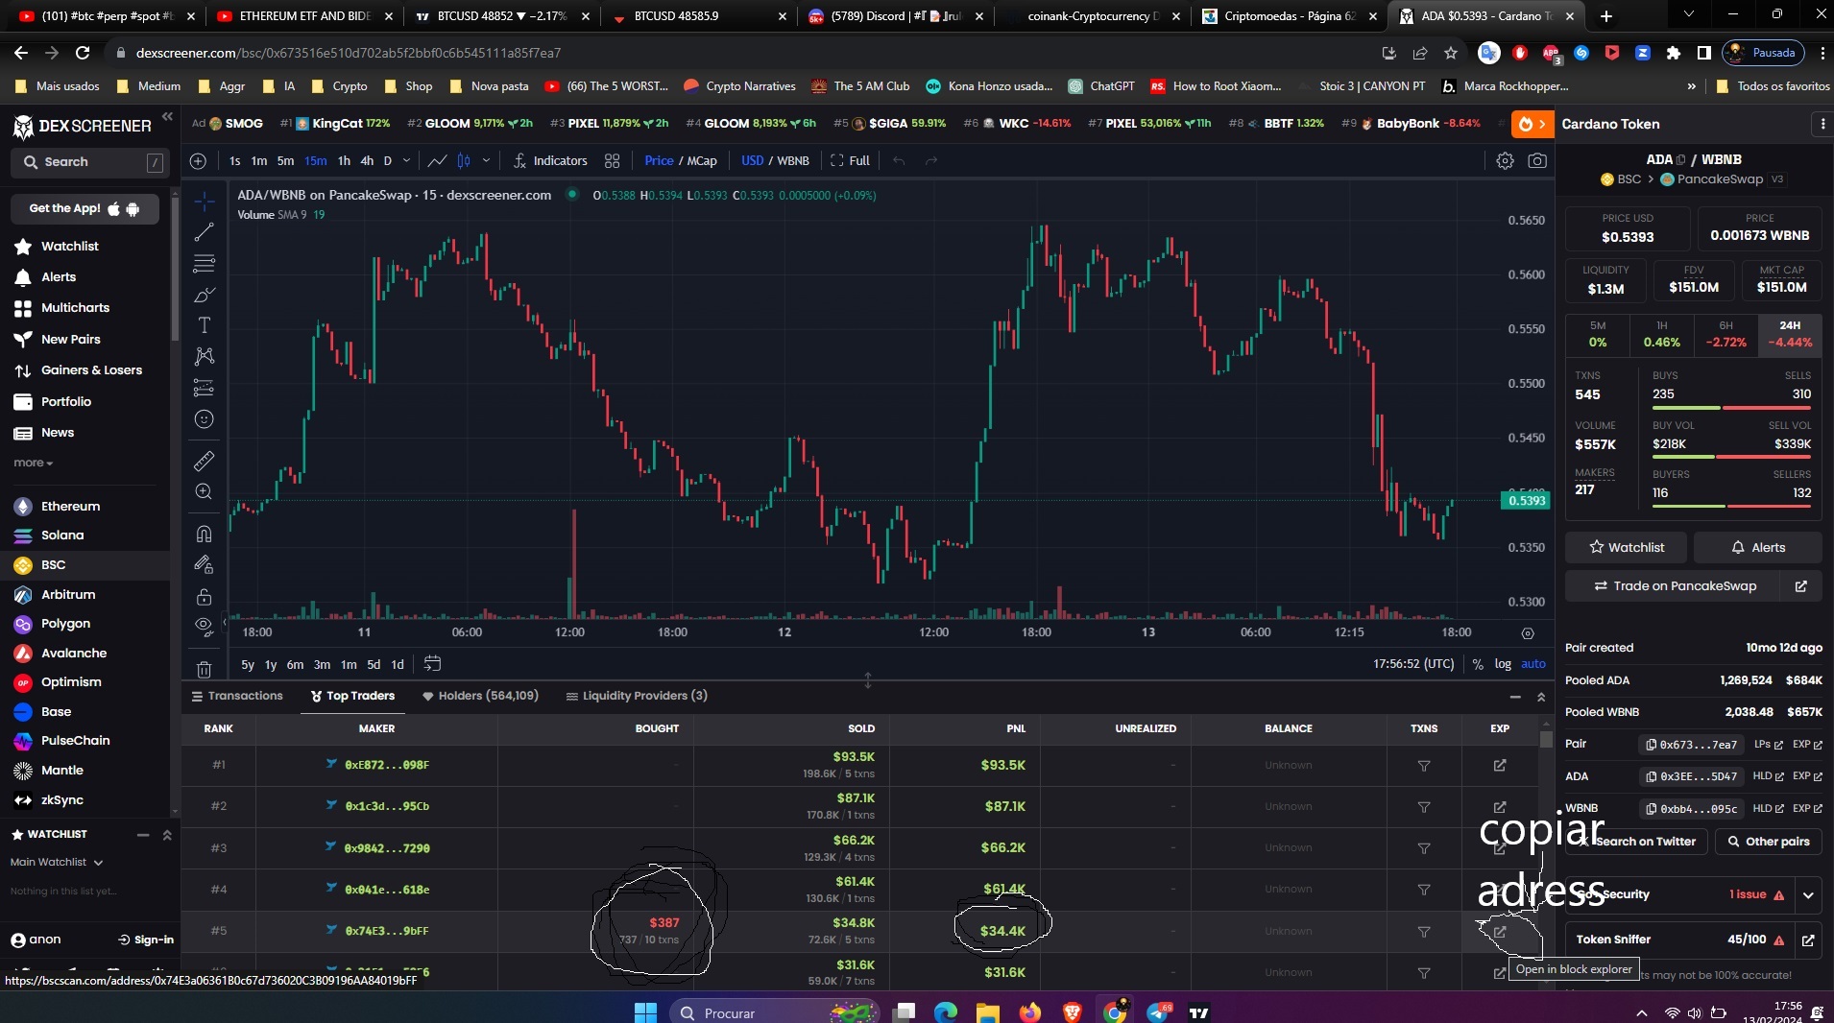Select the 1h chart timeframe
Viewport: 1834px width, 1023px height.
[344, 161]
